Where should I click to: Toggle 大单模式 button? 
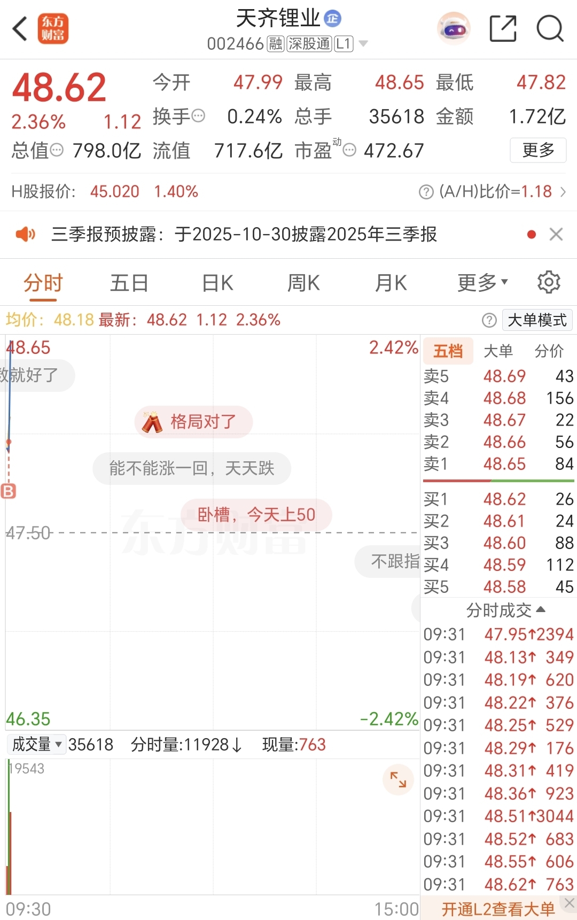click(x=537, y=320)
